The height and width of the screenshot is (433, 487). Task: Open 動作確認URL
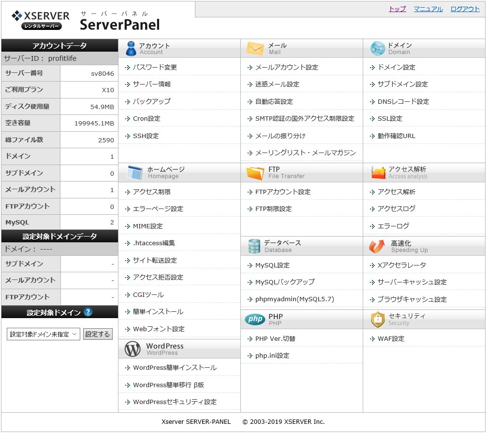coord(396,136)
